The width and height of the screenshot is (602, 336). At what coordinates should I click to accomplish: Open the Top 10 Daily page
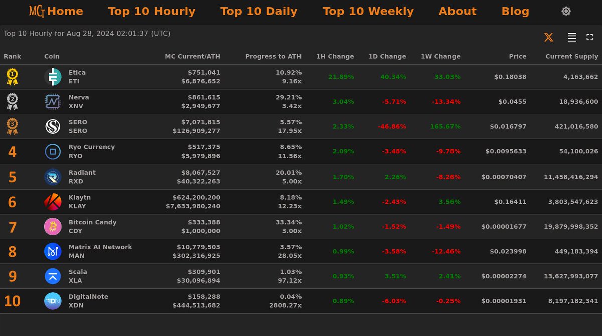pyautogui.click(x=259, y=11)
